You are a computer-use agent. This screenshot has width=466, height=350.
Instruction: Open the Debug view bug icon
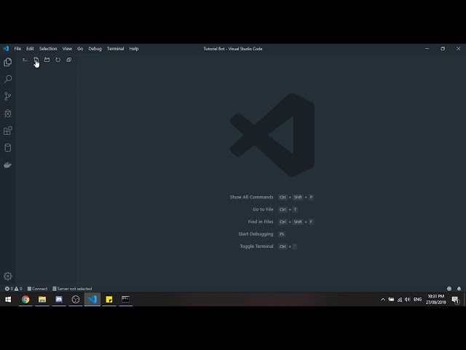pyautogui.click(x=8, y=114)
